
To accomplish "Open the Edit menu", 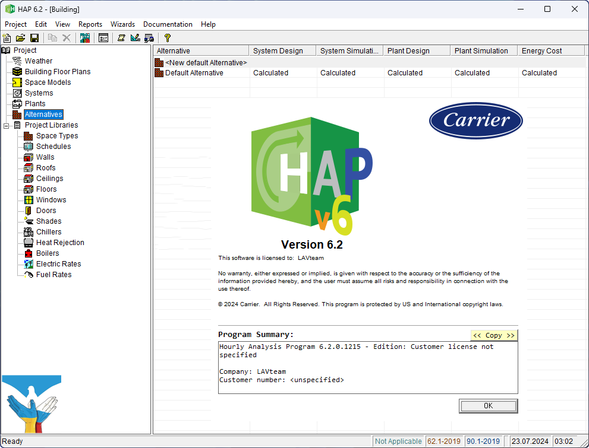I will 40,24.
